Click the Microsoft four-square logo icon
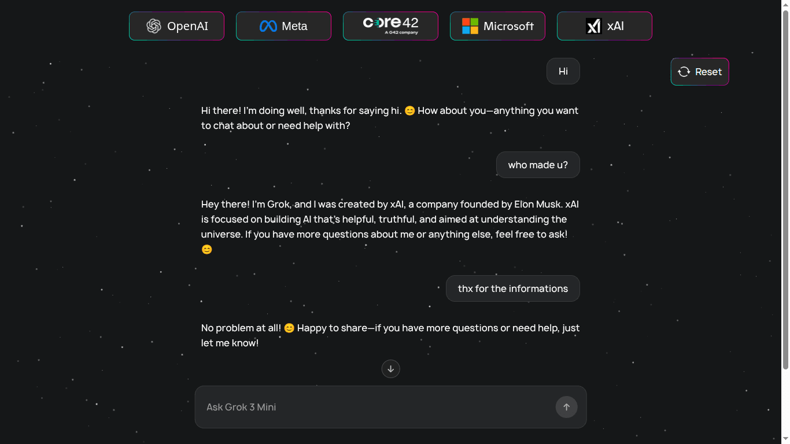 click(470, 25)
